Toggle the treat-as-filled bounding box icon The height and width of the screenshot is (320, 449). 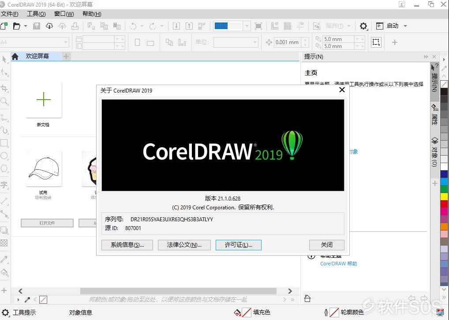376,42
